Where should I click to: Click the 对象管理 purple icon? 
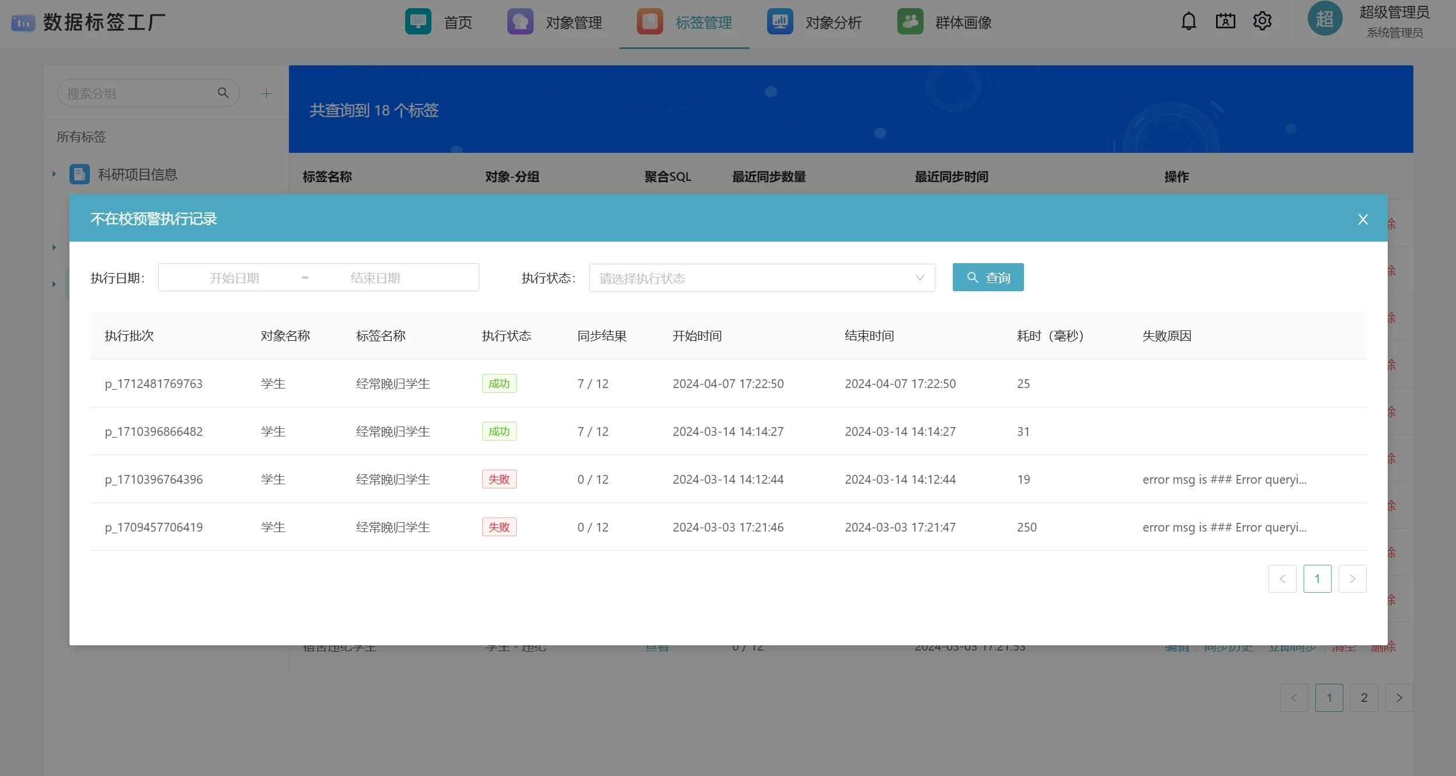tap(520, 22)
